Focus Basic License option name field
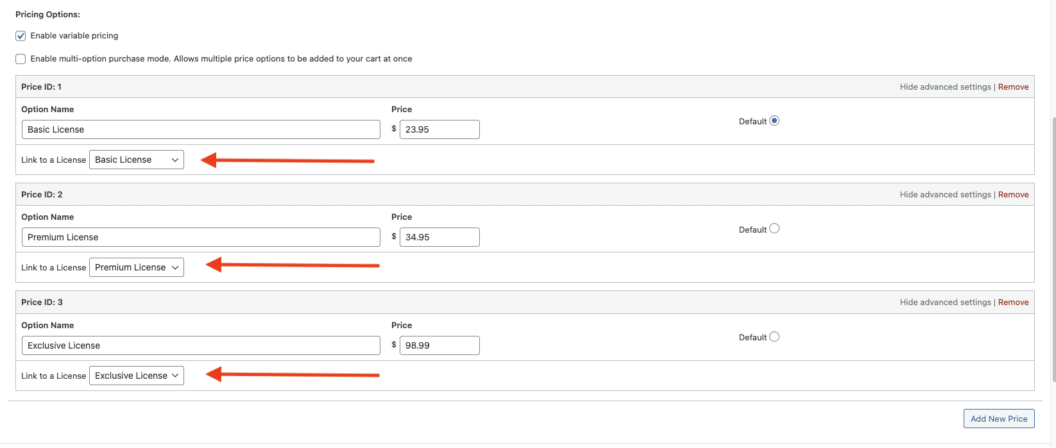The image size is (1056, 448). coord(201,129)
